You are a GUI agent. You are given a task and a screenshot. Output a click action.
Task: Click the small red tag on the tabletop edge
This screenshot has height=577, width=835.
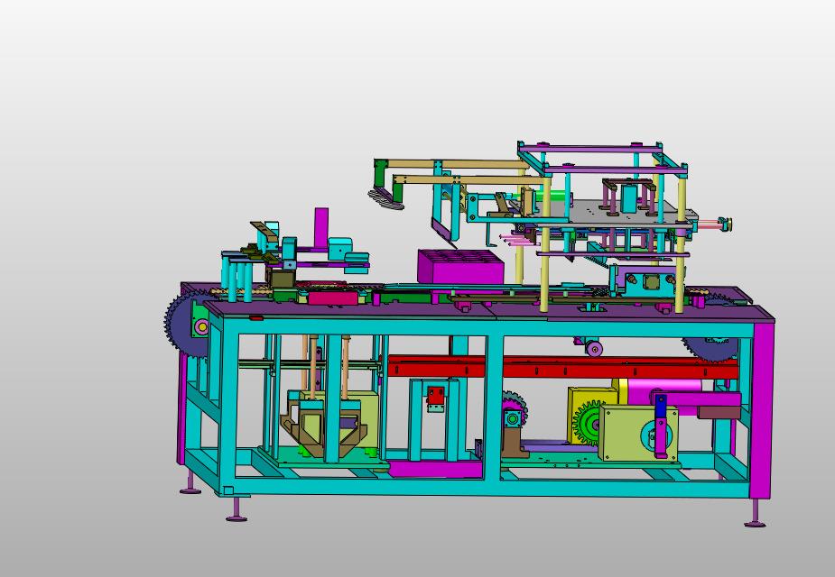256,318
